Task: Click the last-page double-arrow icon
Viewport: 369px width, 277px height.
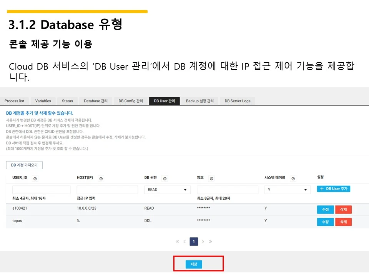Action: click(x=210, y=242)
